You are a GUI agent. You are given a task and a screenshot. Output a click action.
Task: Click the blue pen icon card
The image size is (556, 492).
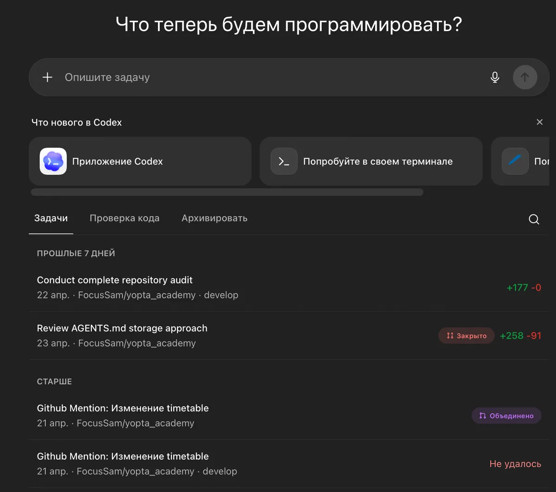[515, 161]
